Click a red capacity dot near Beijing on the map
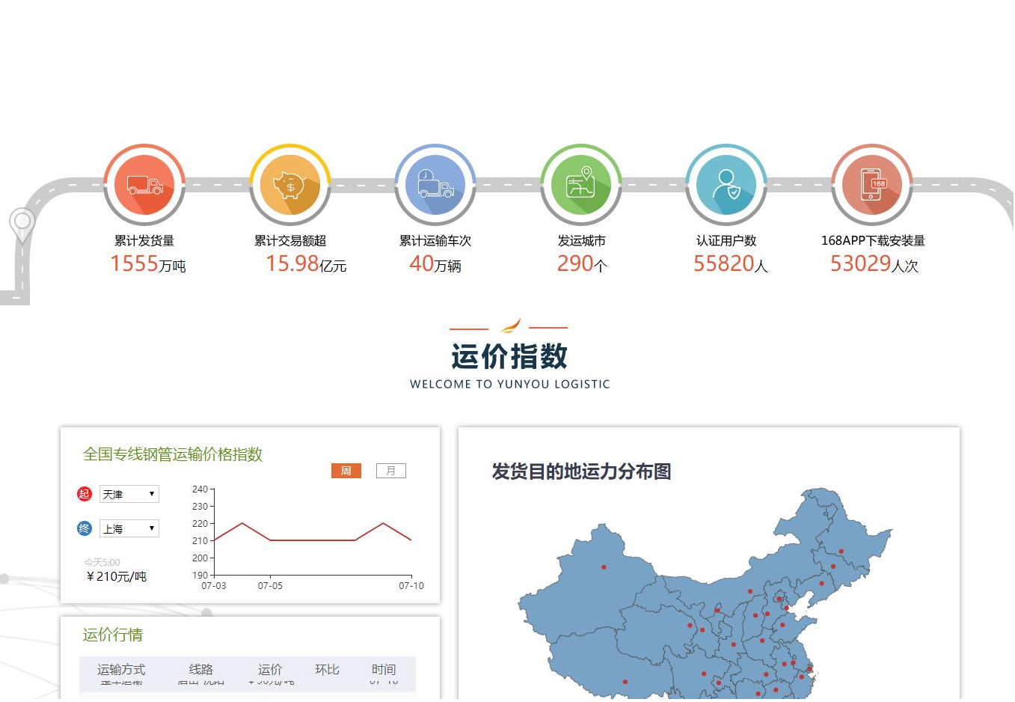The width and height of the screenshot is (1015, 702). [778, 599]
